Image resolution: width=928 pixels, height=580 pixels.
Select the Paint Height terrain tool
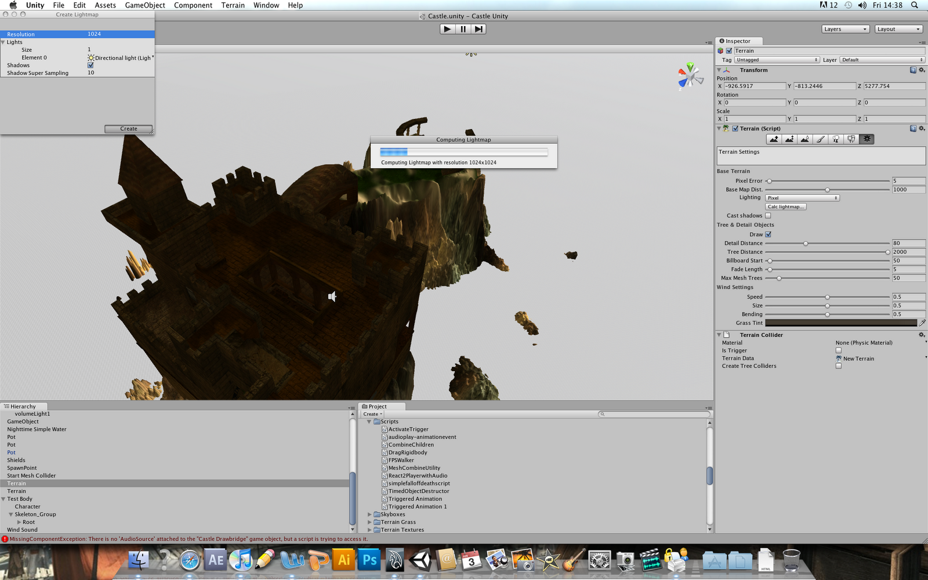pos(789,139)
